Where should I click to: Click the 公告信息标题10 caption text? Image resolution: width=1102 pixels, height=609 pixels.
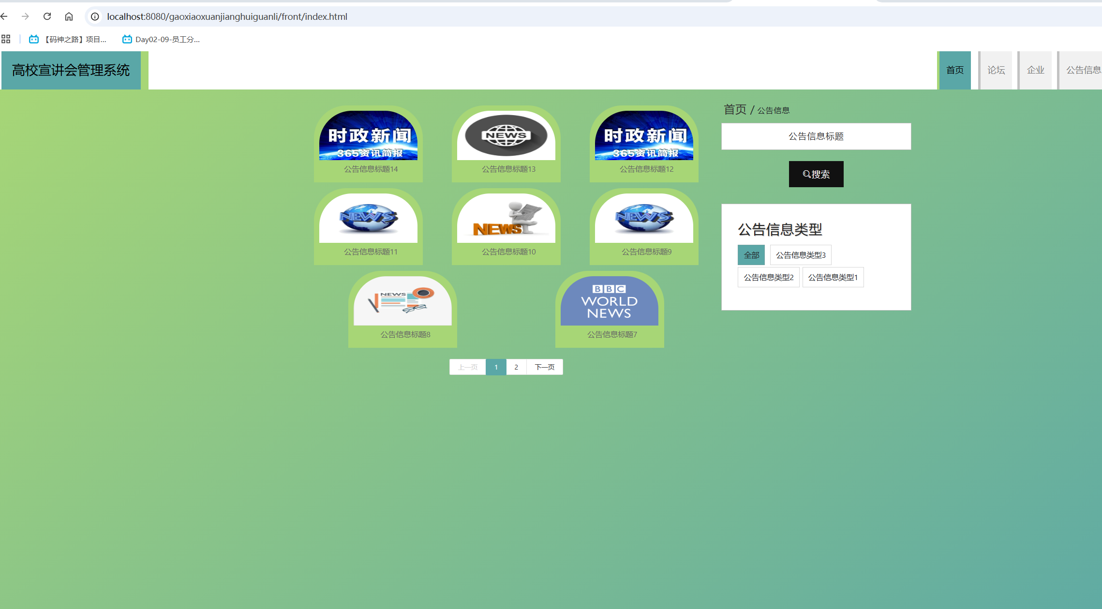pos(508,252)
